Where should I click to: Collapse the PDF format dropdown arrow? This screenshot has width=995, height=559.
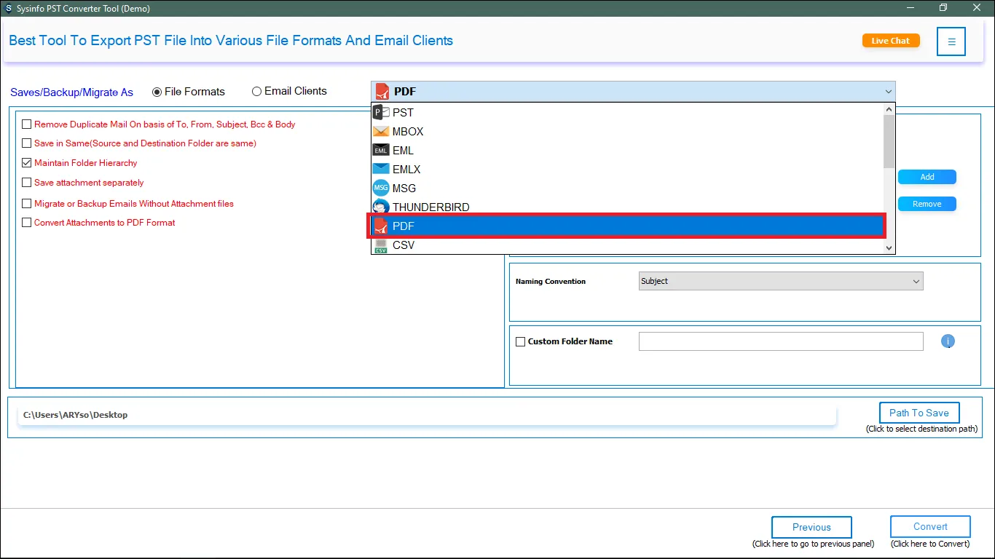888,92
